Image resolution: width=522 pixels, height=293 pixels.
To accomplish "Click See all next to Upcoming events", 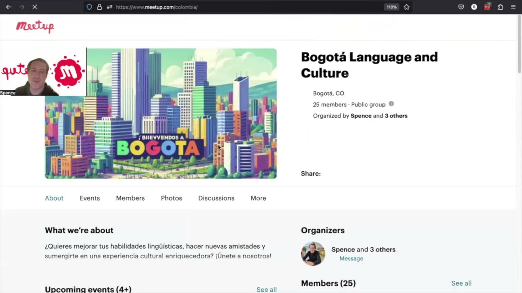I will (x=266, y=289).
